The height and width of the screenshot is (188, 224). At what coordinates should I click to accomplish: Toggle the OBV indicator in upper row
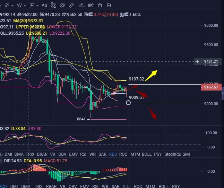pyautogui.click(x=62, y=154)
